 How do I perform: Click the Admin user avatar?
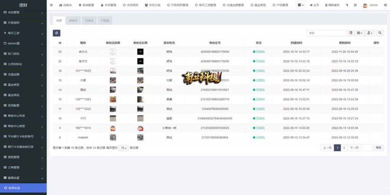(x=365, y=5)
